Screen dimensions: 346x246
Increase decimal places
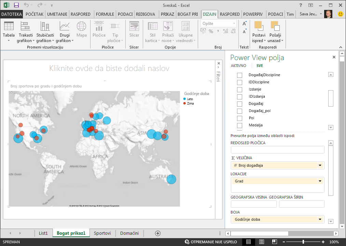pos(225,31)
